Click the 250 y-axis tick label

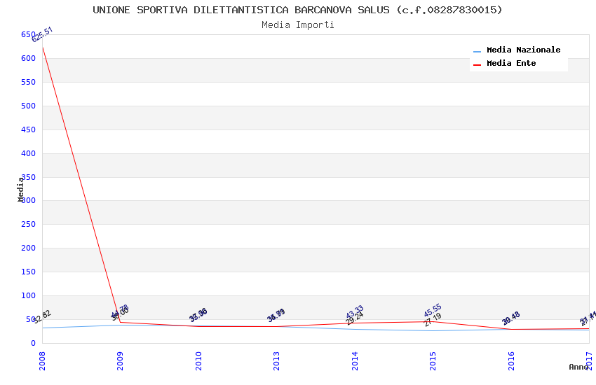29,224
